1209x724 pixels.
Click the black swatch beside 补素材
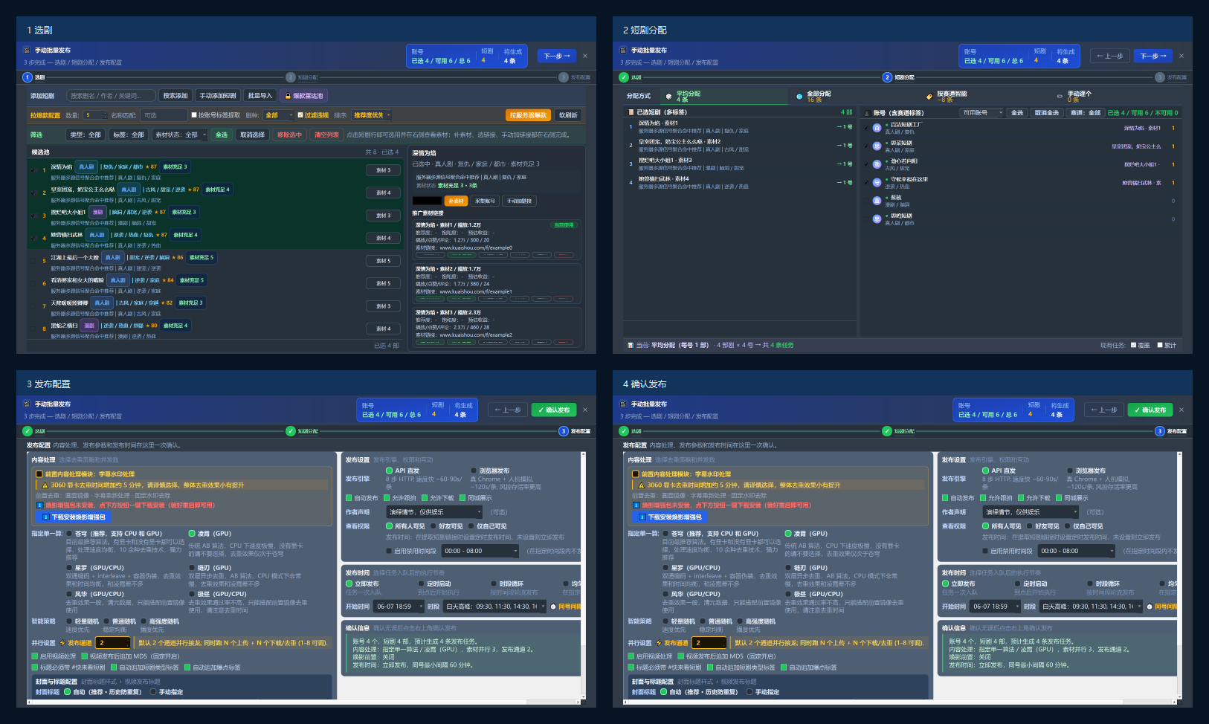tap(427, 201)
